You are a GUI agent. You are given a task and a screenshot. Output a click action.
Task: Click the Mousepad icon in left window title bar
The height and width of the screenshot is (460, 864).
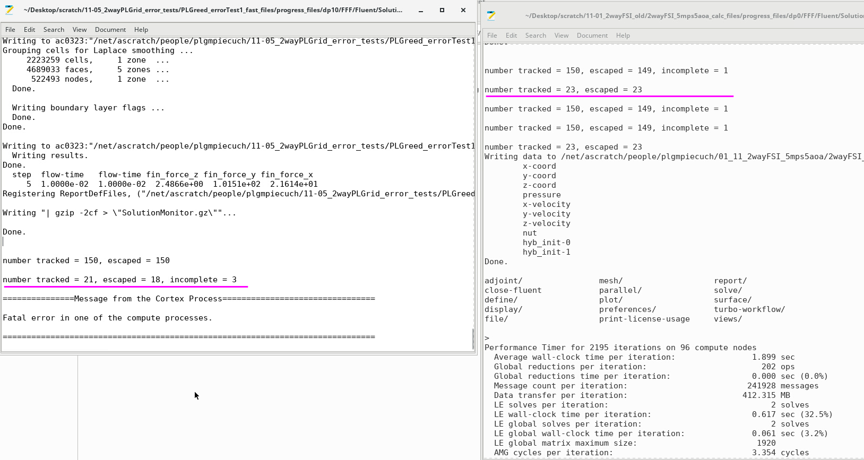(x=10, y=10)
